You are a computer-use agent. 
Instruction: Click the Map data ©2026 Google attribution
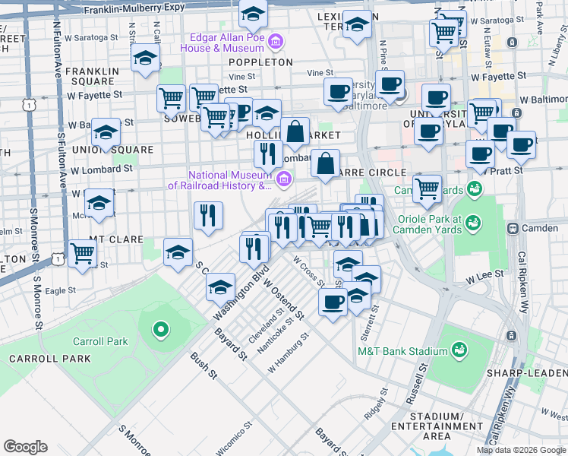click(x=522, y=451)
